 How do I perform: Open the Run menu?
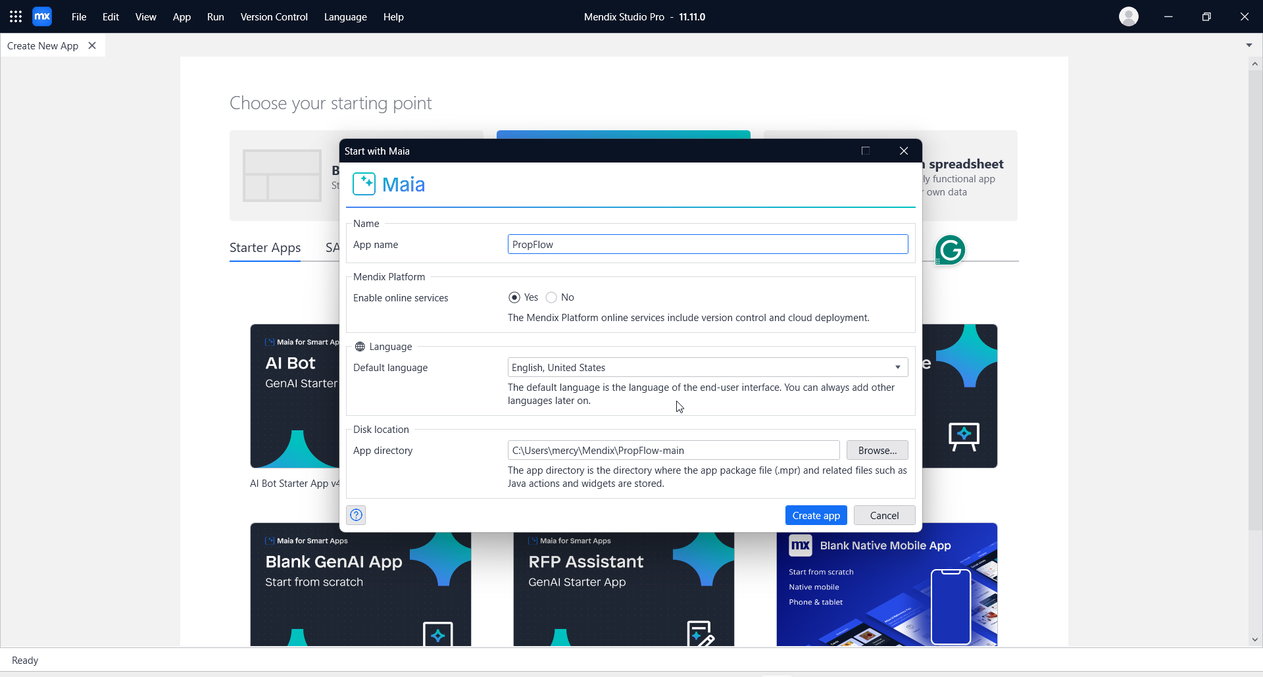(215, 16)
